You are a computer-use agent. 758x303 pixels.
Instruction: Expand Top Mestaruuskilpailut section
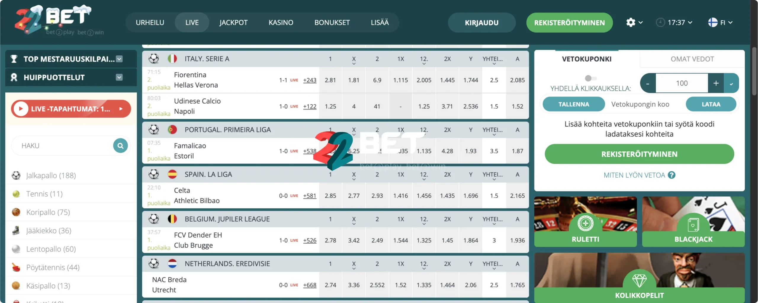[x=119, y=59]
